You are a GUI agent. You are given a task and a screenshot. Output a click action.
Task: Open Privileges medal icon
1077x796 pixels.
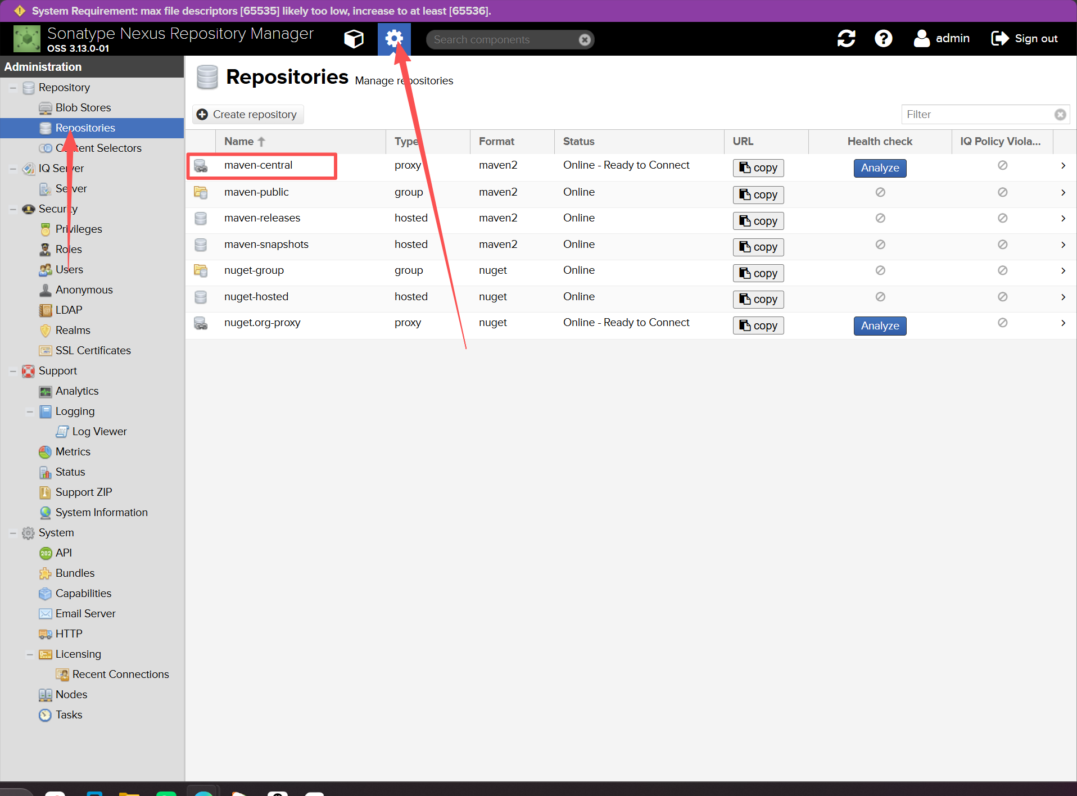click(x=46, y=229)
